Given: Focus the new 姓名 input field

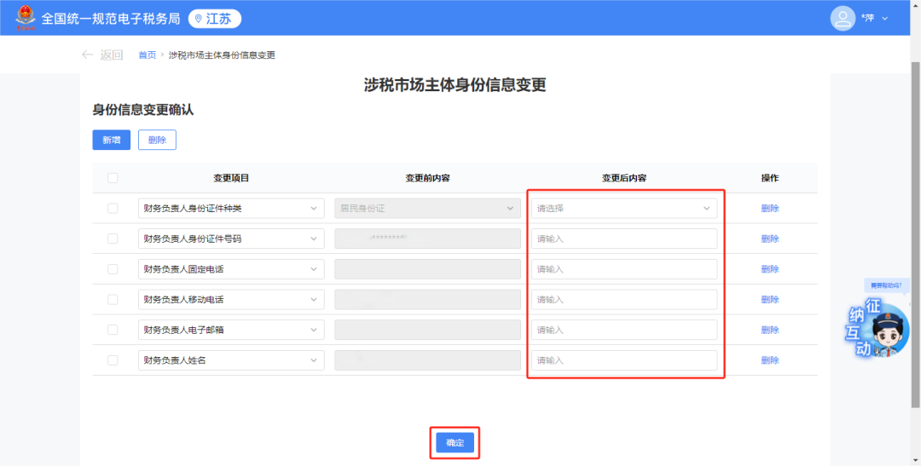Looking at the screenshot, I should point(624,360).
